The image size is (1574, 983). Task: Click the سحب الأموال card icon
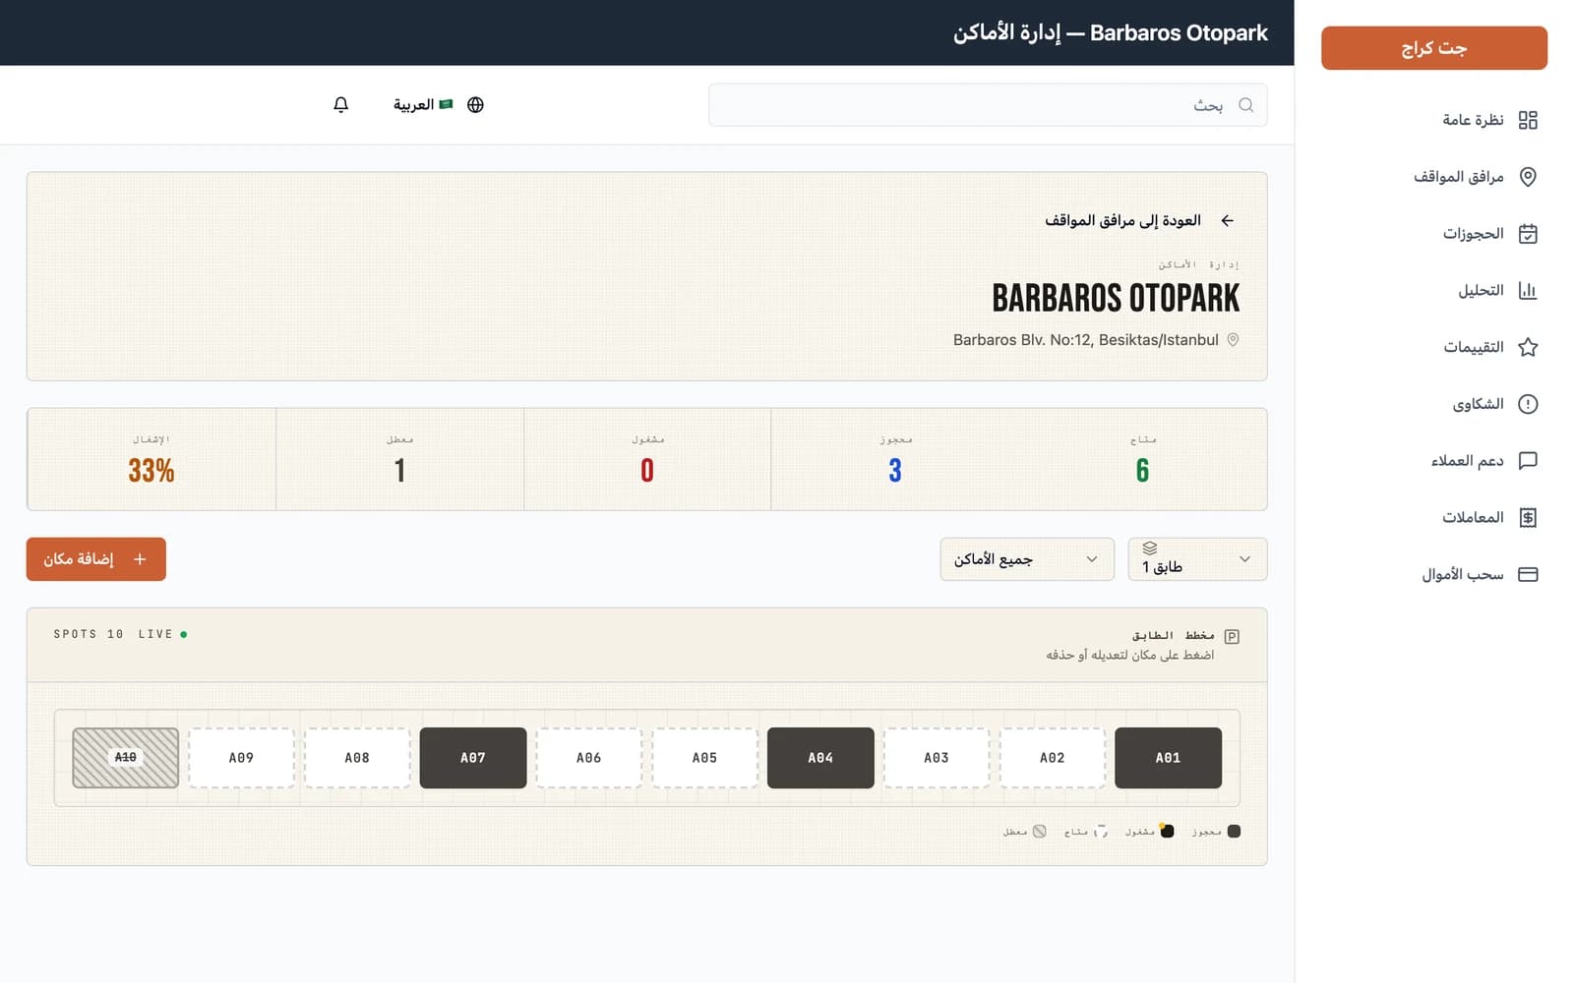click(x=1528, y=574)
